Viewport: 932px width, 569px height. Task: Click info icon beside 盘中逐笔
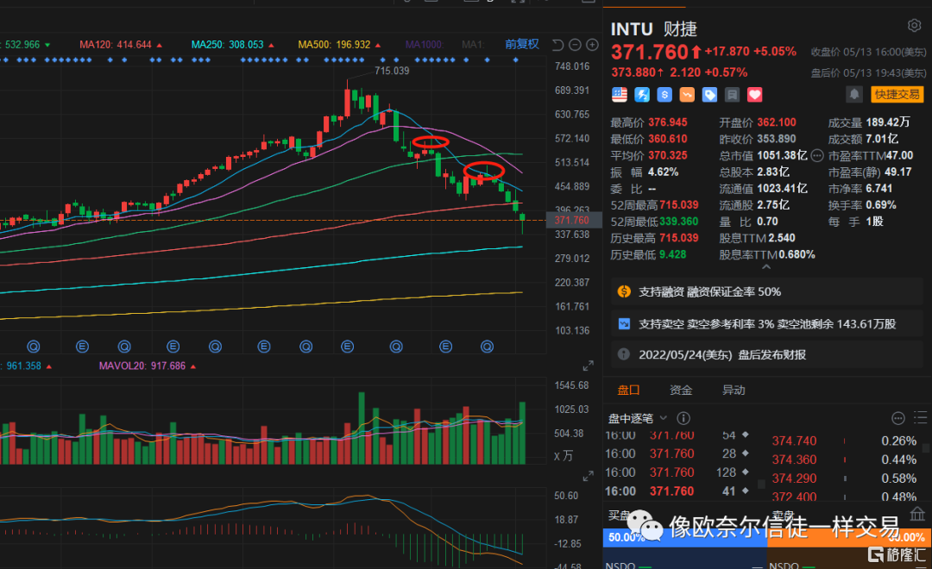click(x=683, y=418)
